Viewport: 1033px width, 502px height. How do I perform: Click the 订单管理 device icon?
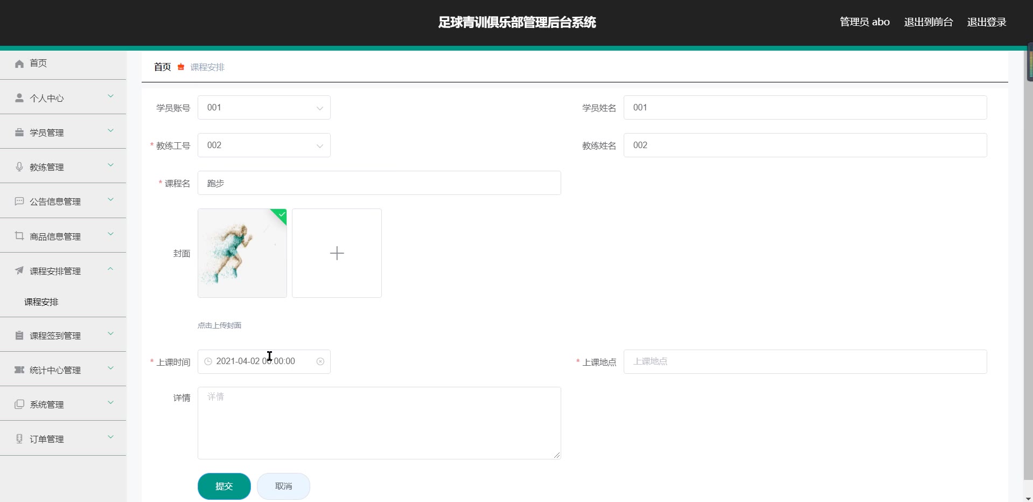(19, 438)
